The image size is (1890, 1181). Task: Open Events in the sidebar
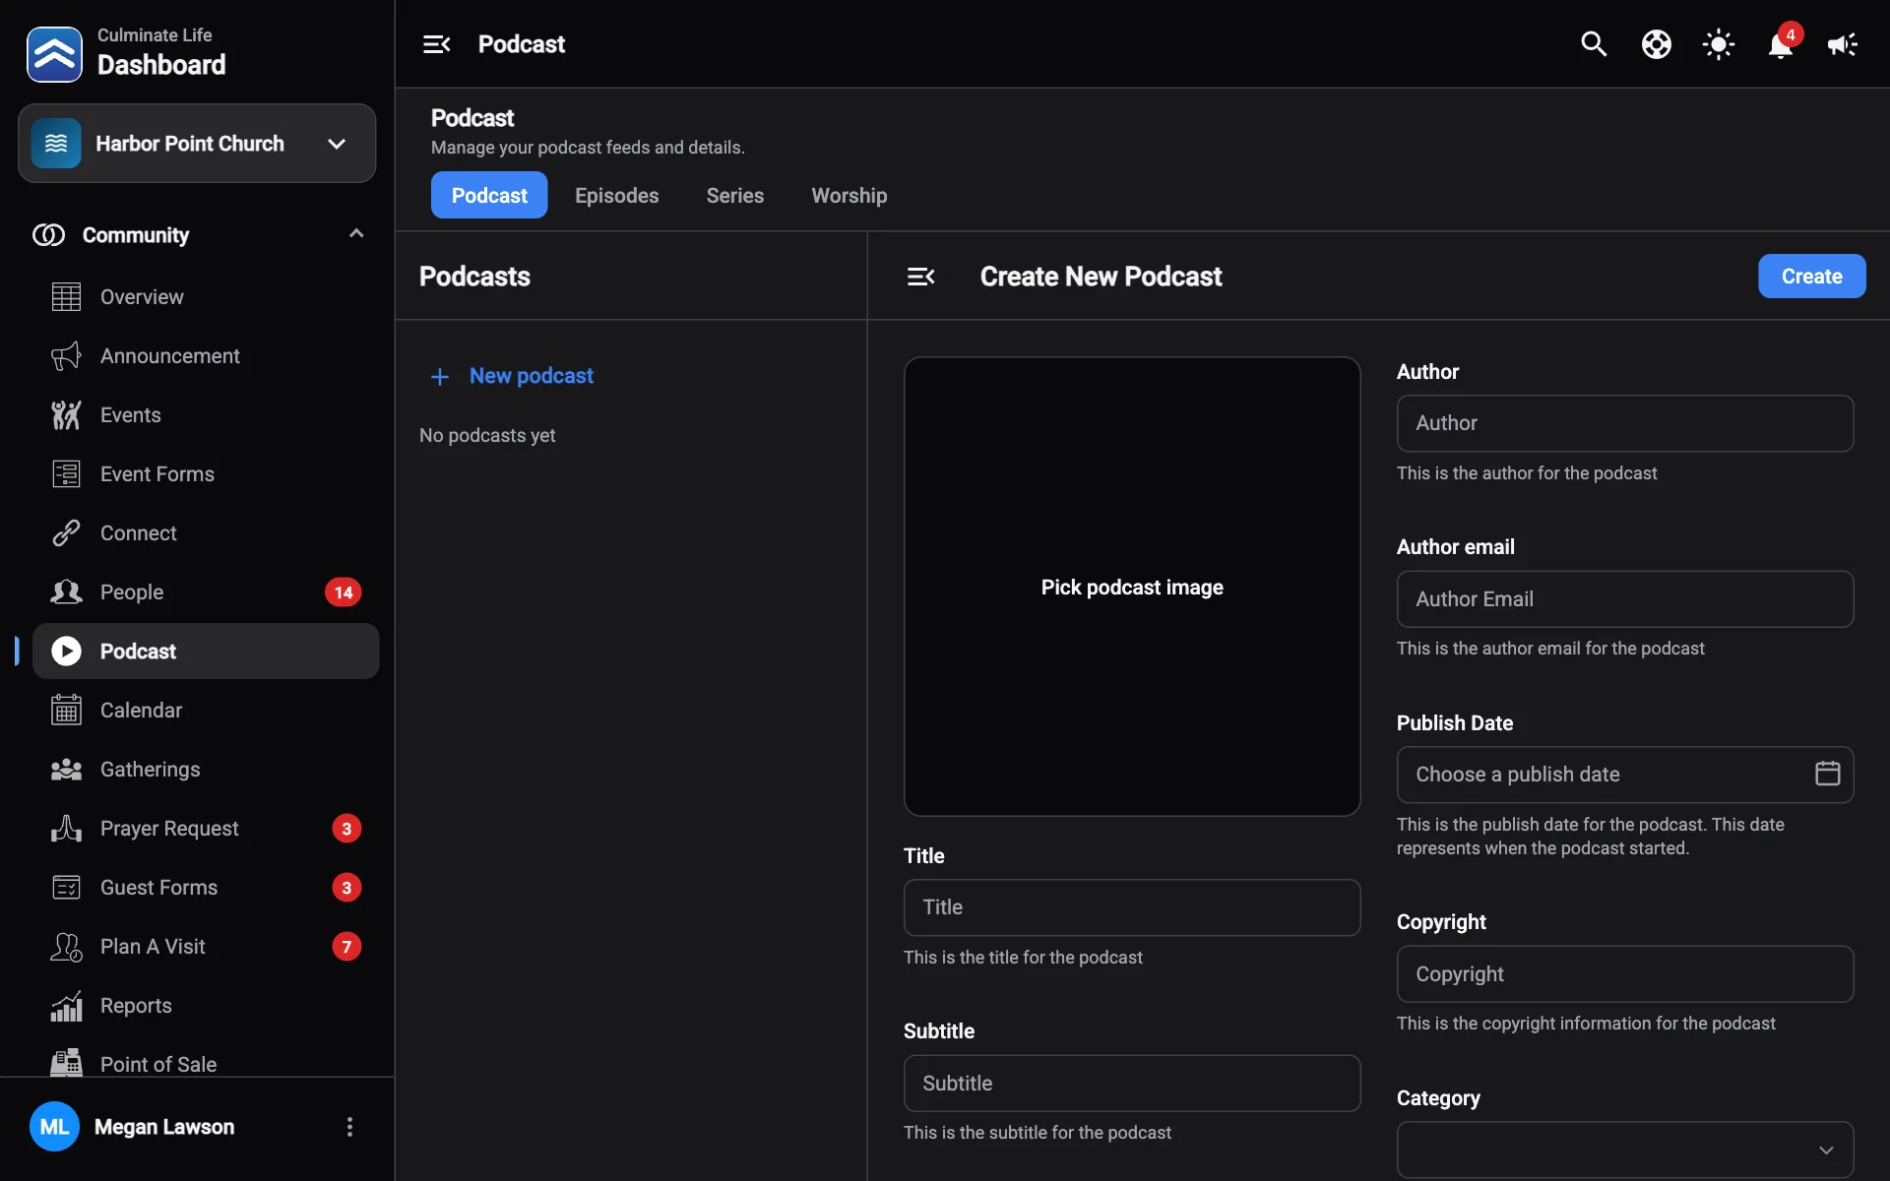(x=206, y=415)
